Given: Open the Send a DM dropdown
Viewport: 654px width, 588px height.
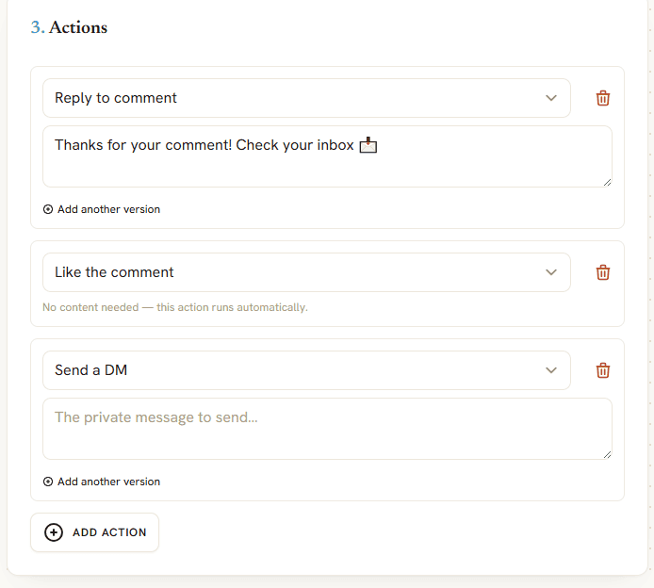Looking at the screenshot, I should click(306, 370).
